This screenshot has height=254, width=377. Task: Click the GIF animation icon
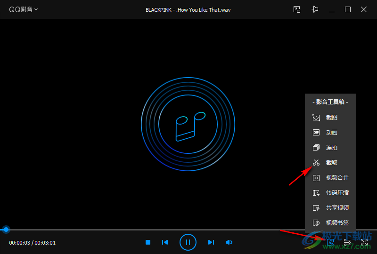pyautogui.click(x=316, y=133)
